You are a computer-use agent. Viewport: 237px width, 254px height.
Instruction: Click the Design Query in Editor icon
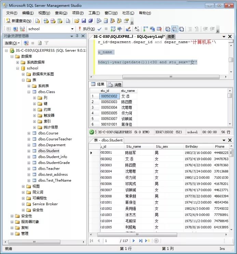click(x=128, y=29)
